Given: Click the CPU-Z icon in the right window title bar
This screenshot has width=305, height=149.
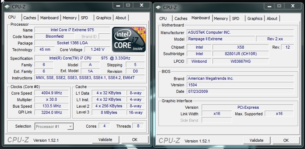Looking at the screenshot, I should click(x=158, y=7).
